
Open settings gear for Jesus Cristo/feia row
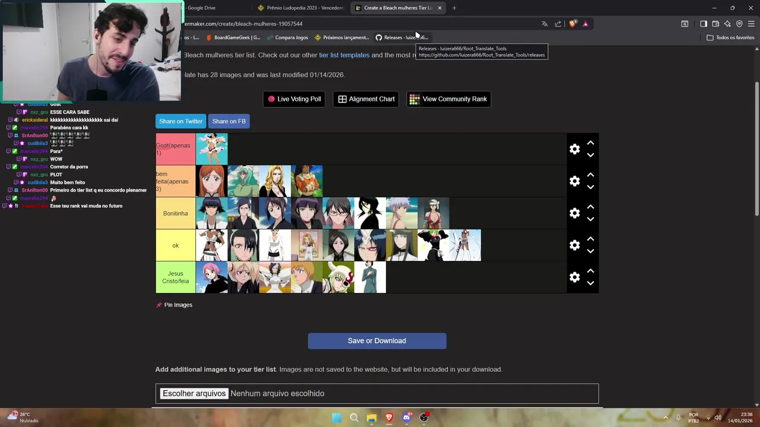[x=574, y=277]
